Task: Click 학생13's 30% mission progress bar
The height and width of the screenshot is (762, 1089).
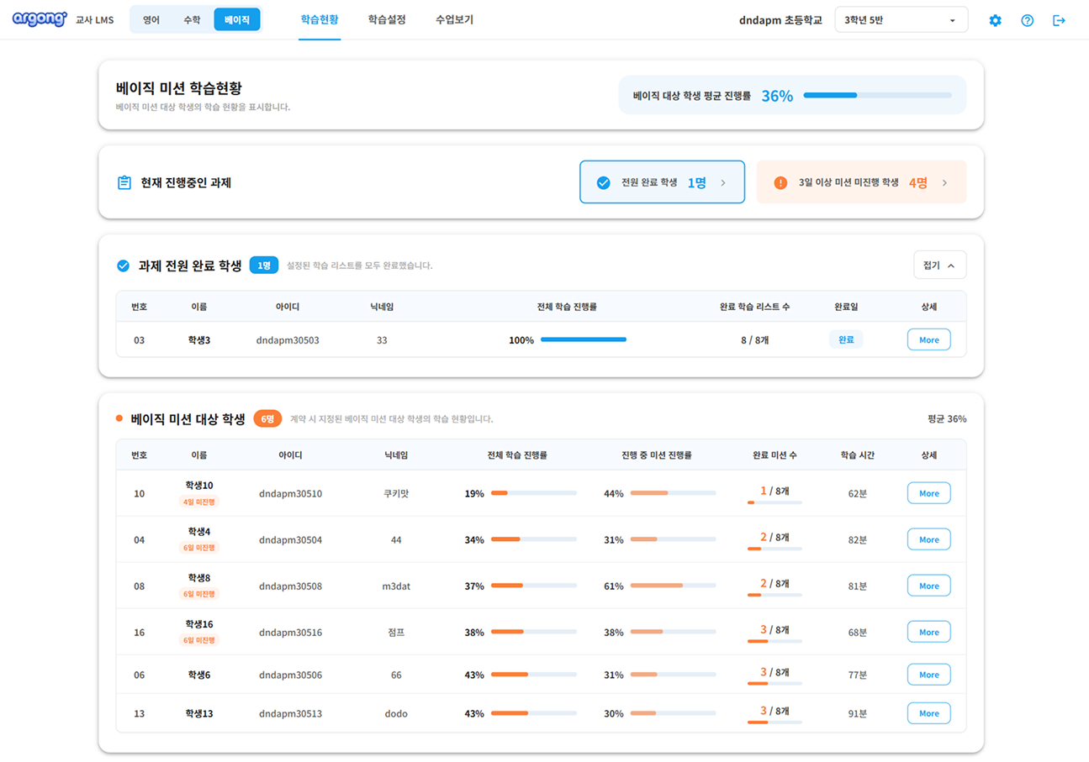Action: (x=673, y=713)
